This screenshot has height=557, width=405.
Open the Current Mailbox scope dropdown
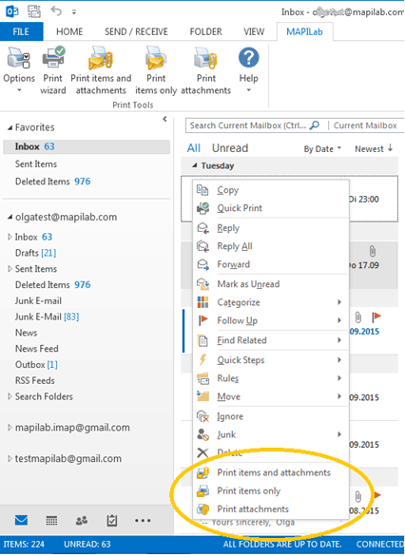click(366, 125)
